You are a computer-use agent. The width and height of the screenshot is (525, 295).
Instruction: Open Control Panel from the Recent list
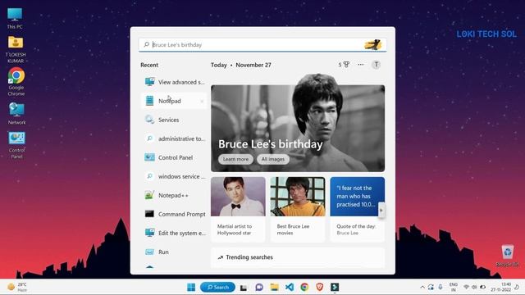click(x=174, y=157)
